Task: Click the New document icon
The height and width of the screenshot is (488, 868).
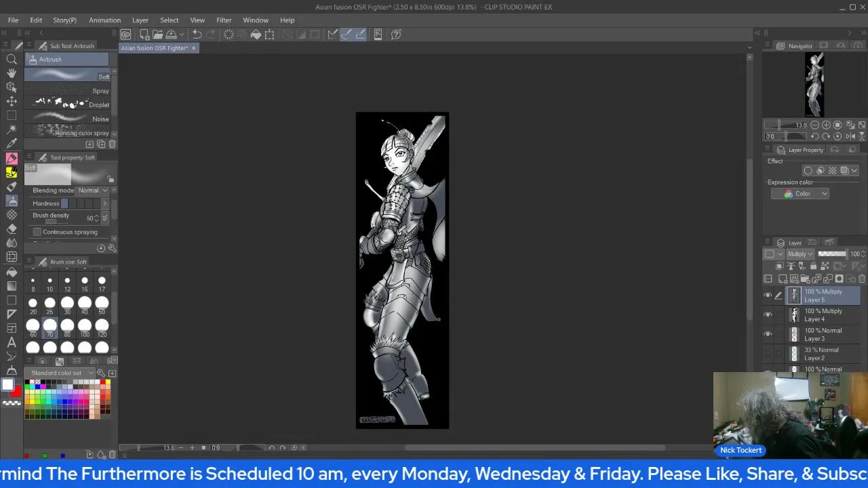Action: pyautogui.click(x=144, y=35)
